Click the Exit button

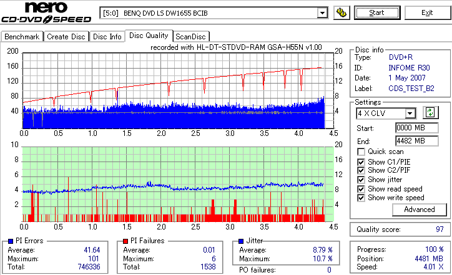(x=427, y=12)
